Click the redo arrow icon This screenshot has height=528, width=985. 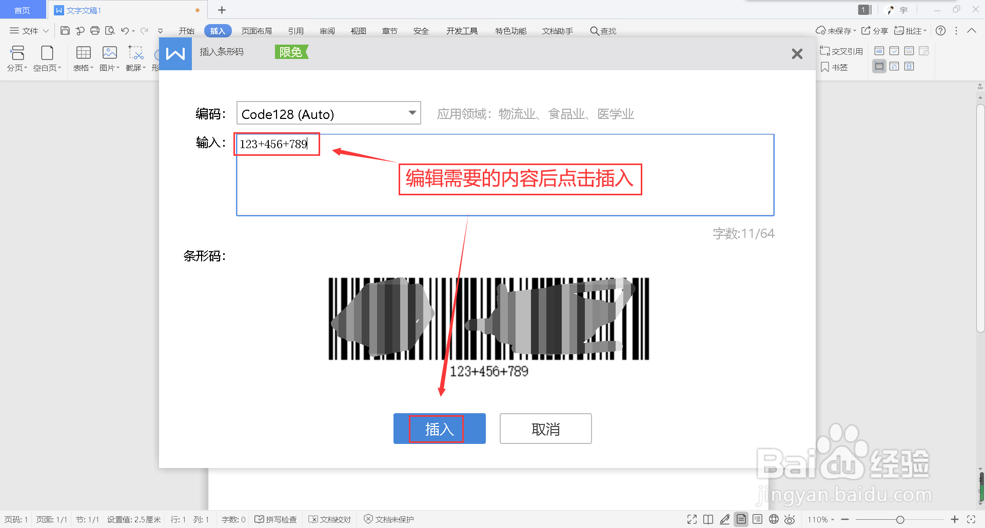point(145,31)
